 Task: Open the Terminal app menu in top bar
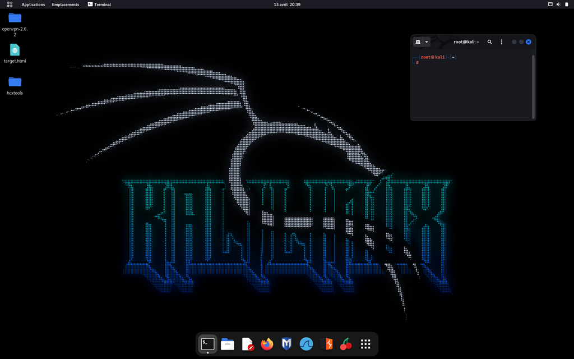pos(99,4)
